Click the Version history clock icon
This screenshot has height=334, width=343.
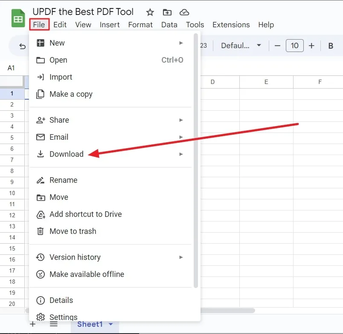tap(40, 257)
